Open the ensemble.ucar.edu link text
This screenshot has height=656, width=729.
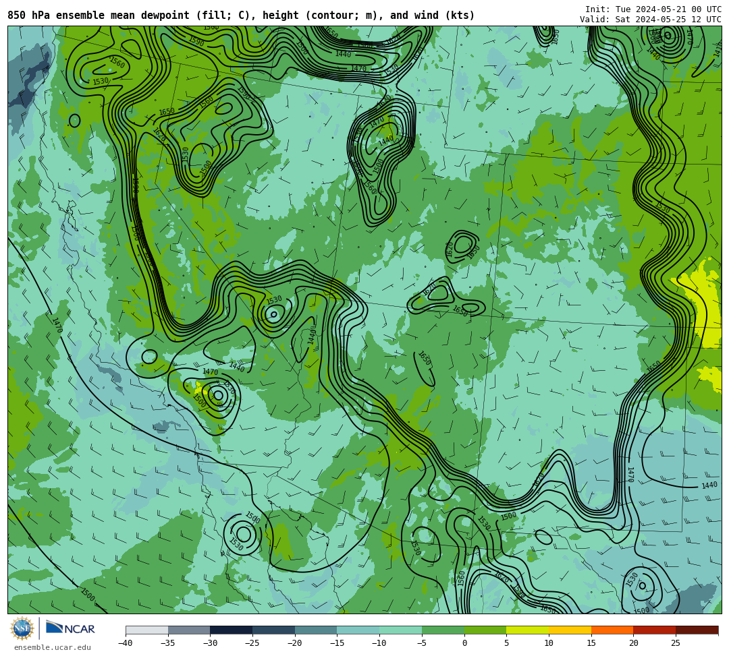[x=53, y=647]
